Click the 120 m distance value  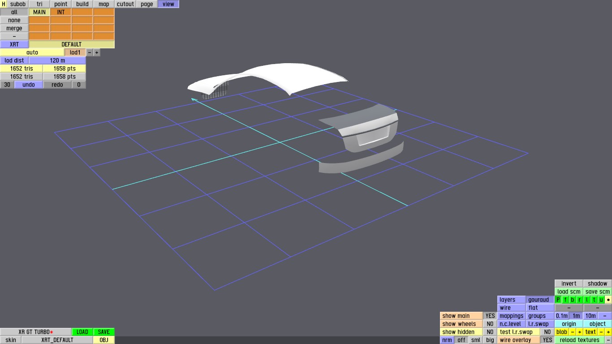[x=57, y=60]
